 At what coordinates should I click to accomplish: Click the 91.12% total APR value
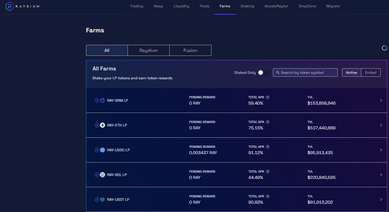[x=256, y=153]
